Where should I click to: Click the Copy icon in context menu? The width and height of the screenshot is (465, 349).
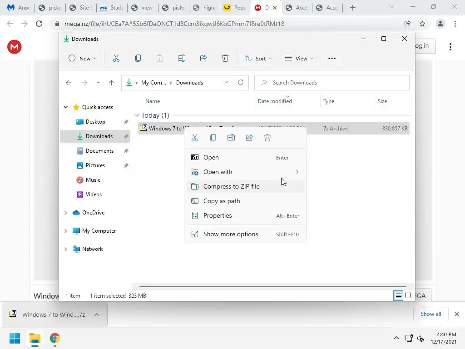pos(213,138)
